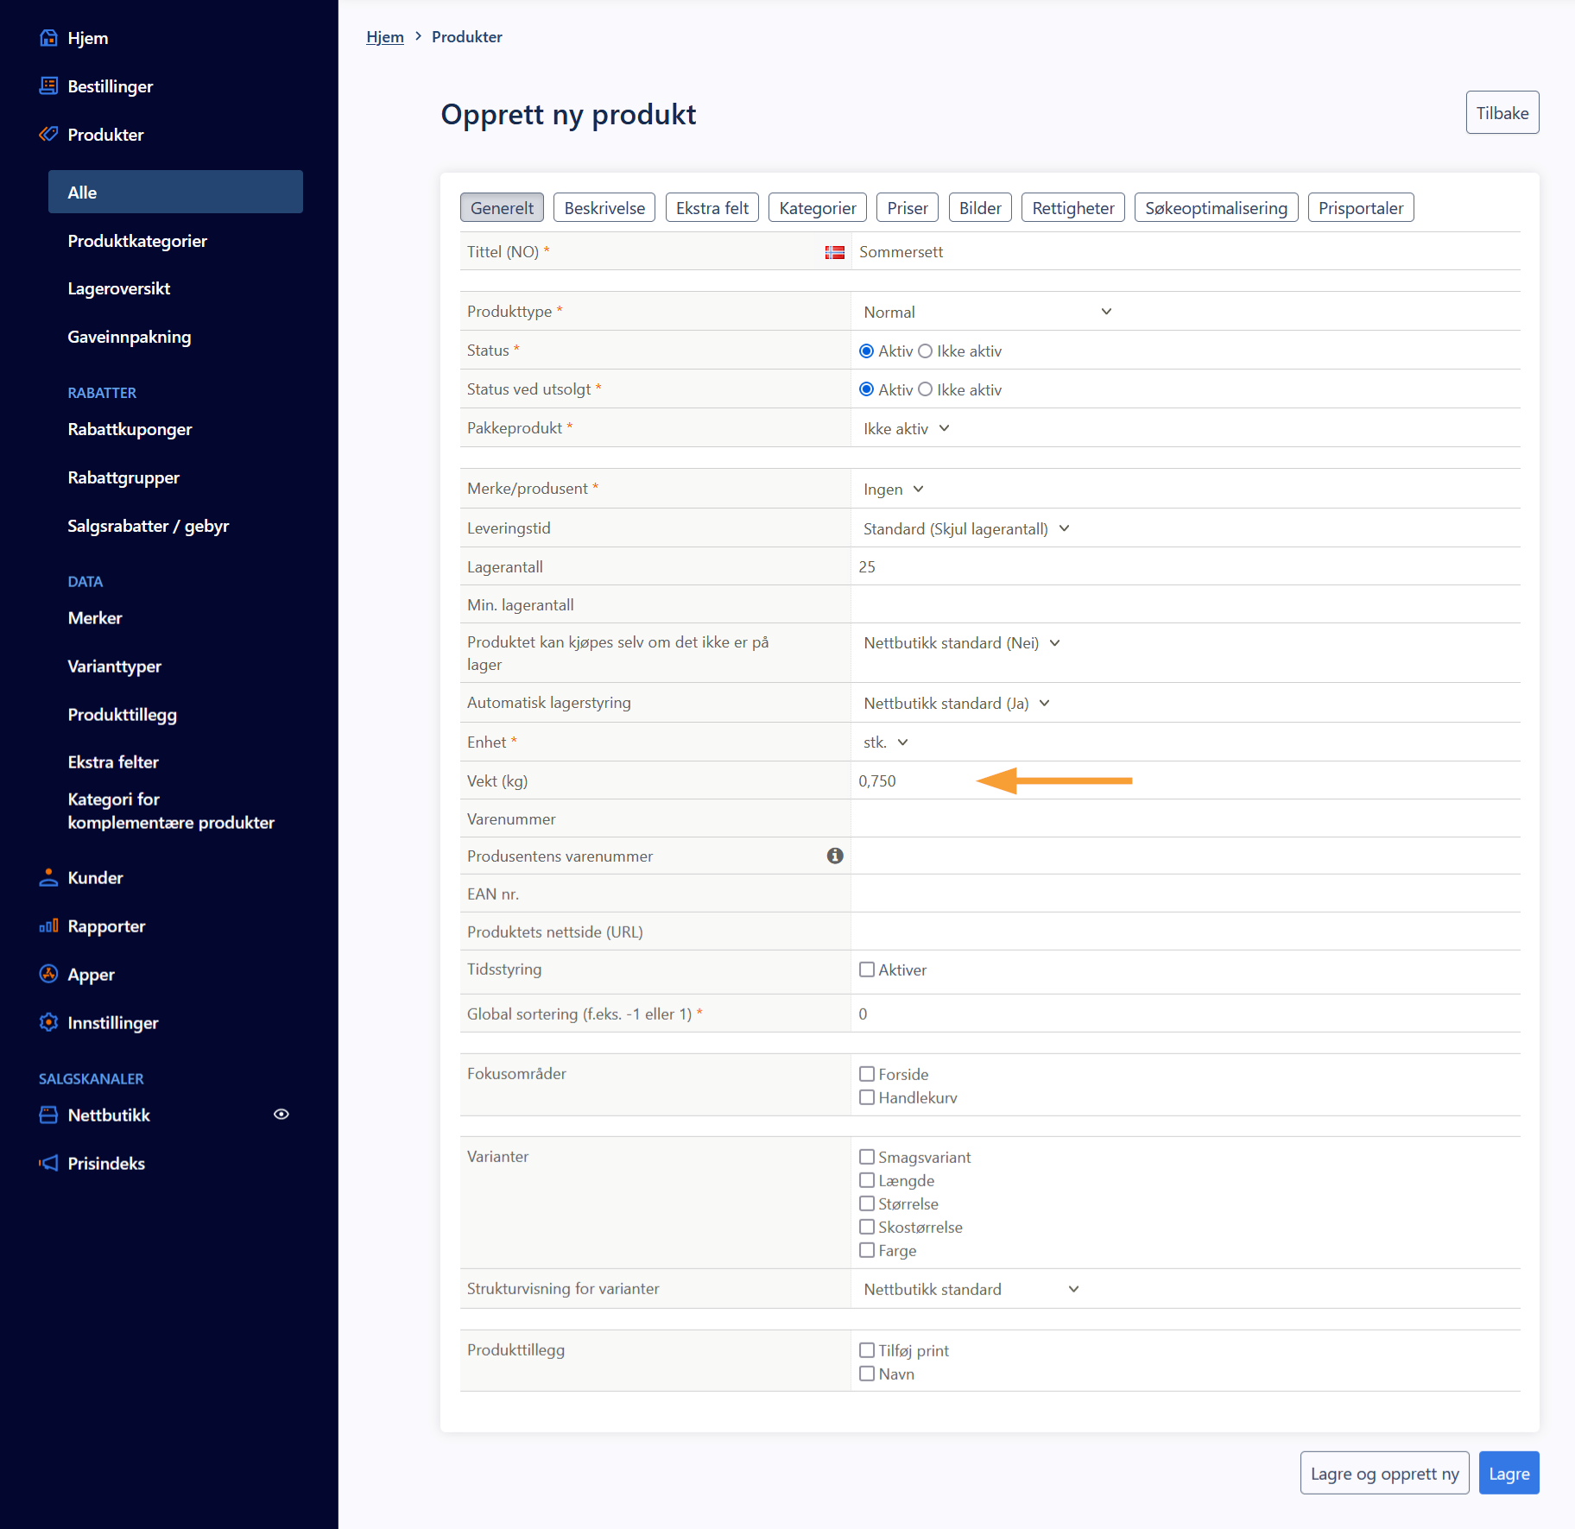Screen dimensions: 1575x1529
Task: Check the Smagsvariant variant box
Action: tap(867, 1158)
